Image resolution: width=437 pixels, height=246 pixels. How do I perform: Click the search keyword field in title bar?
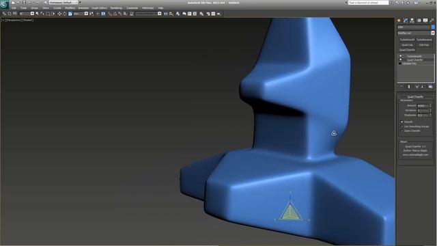click(x=368, y=3)
